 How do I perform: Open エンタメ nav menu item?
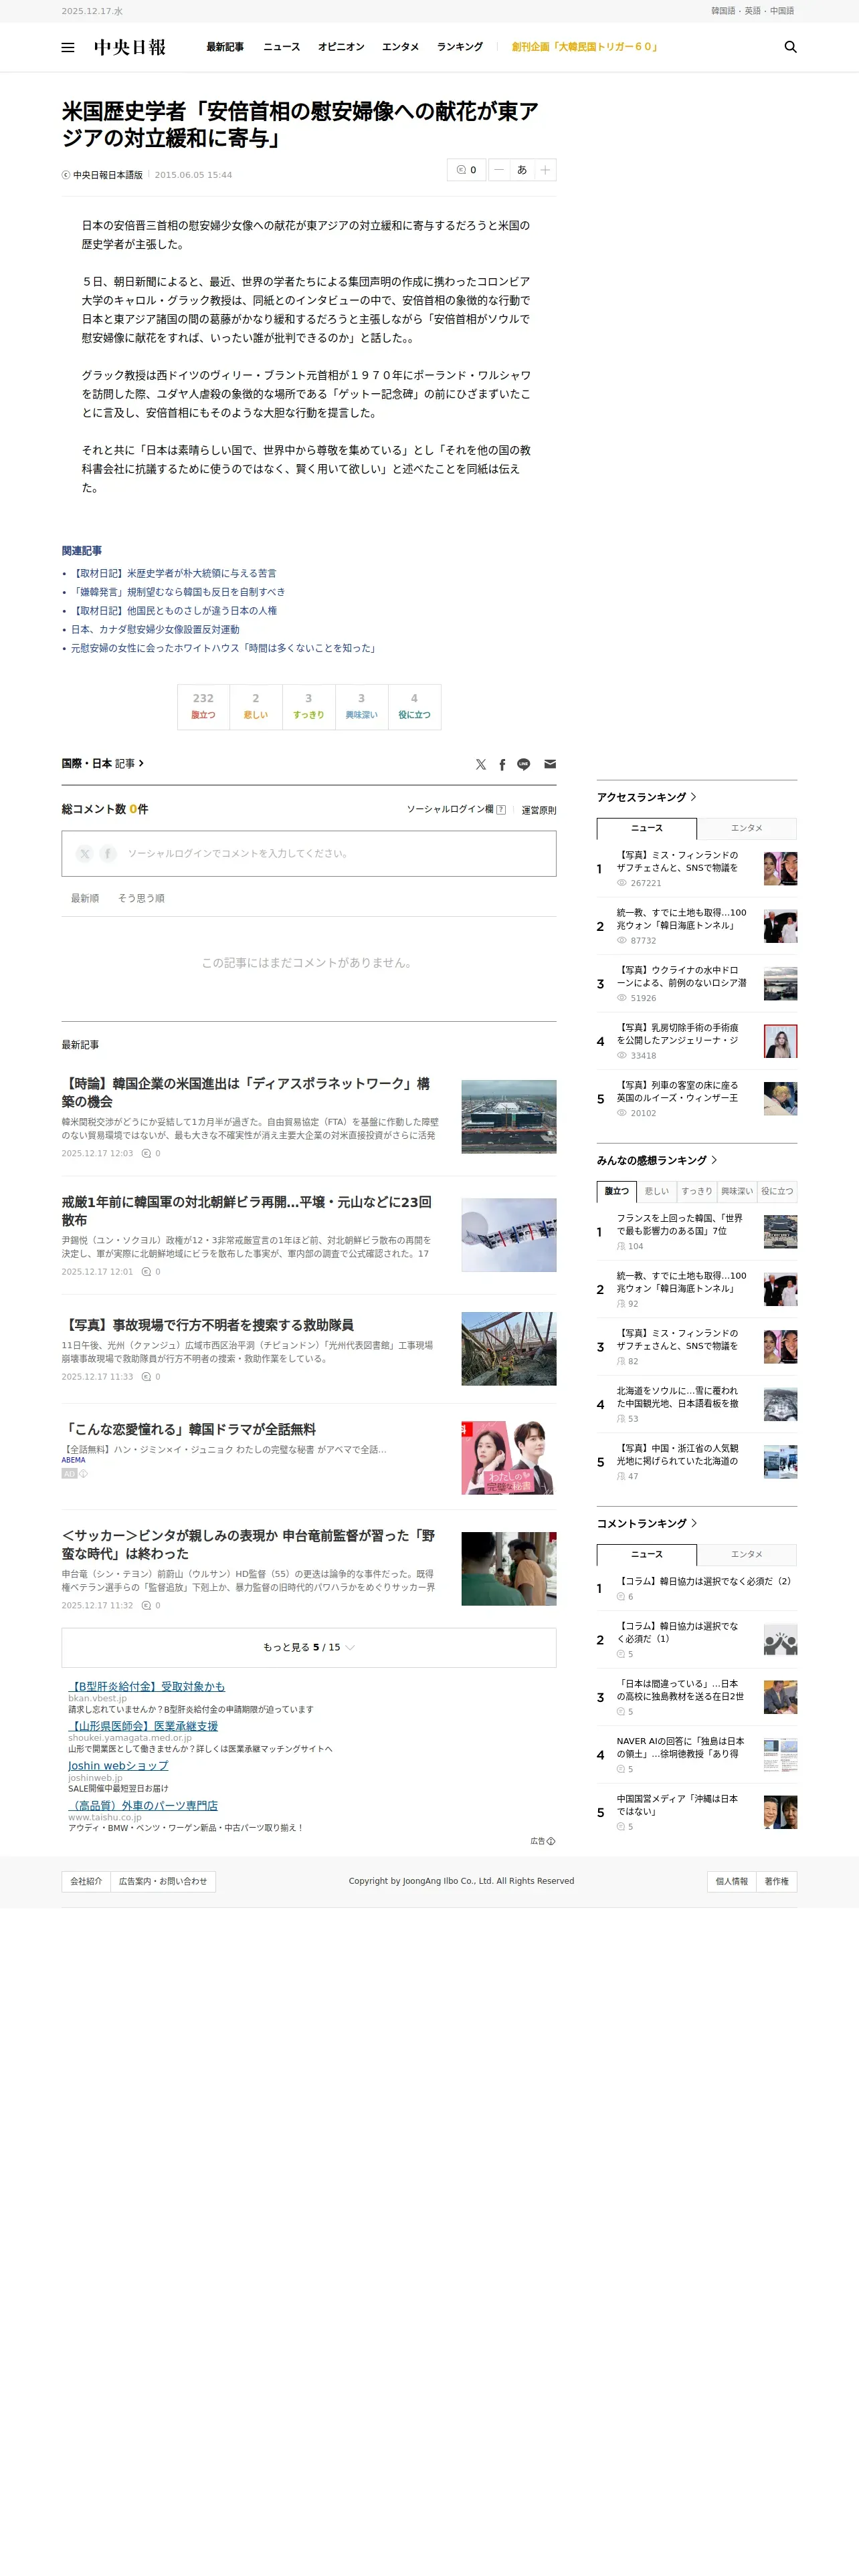[x=401, y=47]
